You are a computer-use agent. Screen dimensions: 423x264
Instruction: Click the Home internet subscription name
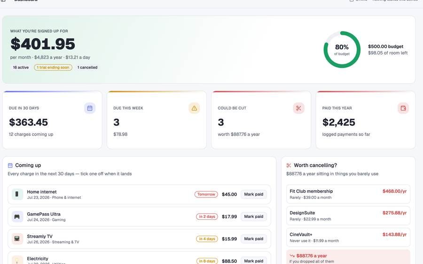pyautogui.click(x=42, y=192)
